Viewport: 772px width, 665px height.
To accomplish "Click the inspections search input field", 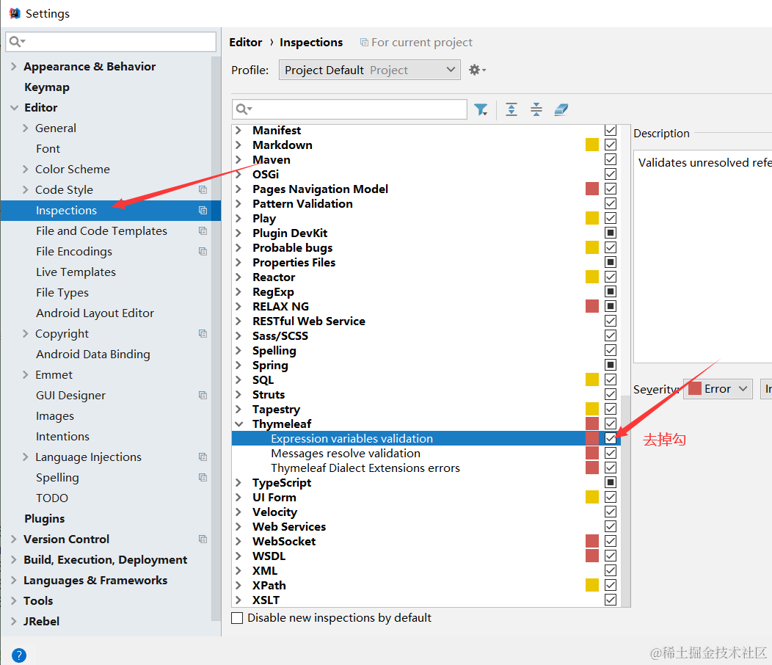I will point(349,109).
